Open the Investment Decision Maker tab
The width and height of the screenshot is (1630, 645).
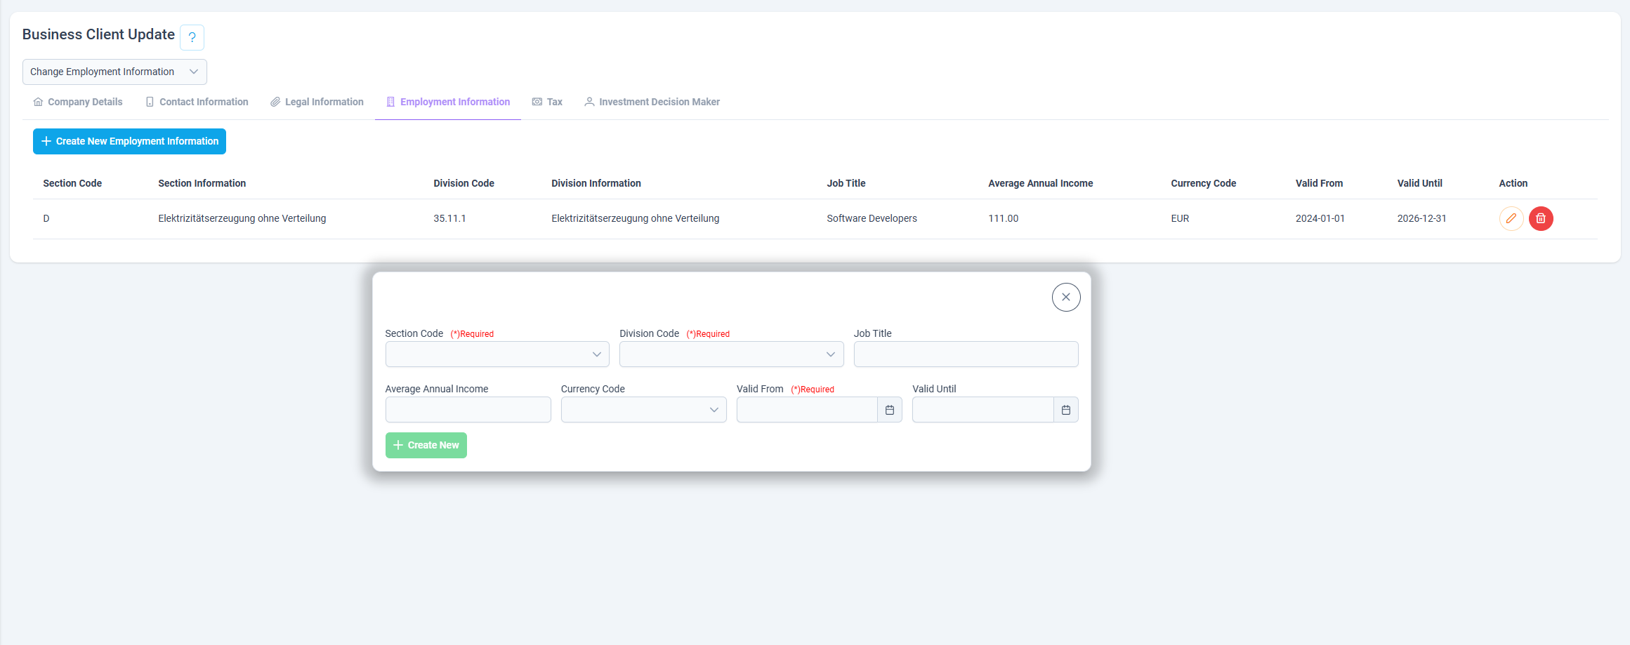(x=652, y=102)
